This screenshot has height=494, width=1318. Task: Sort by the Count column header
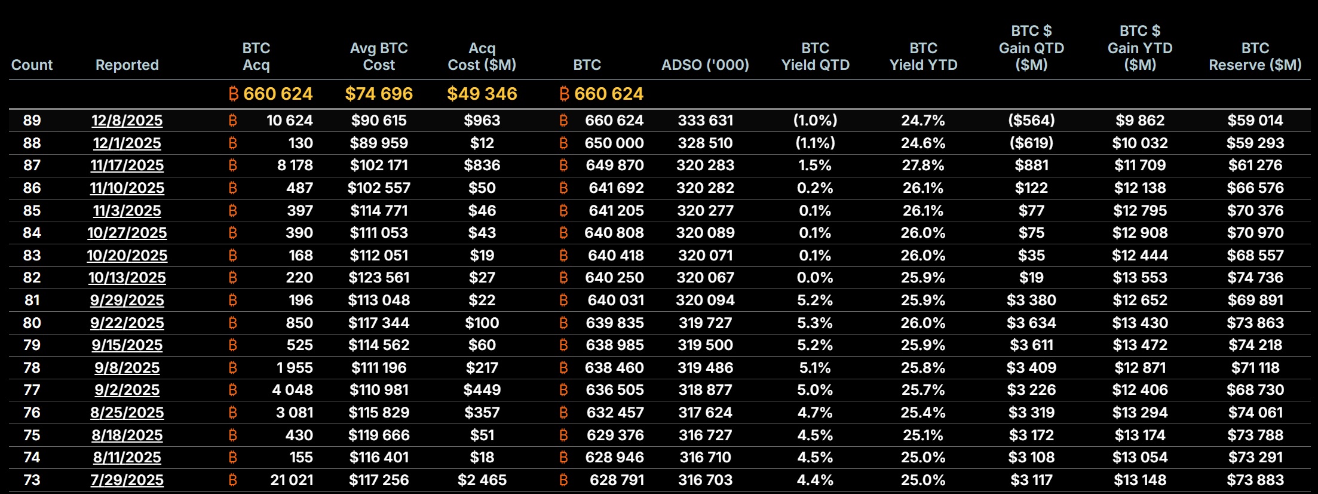click(x=32, y=65)
